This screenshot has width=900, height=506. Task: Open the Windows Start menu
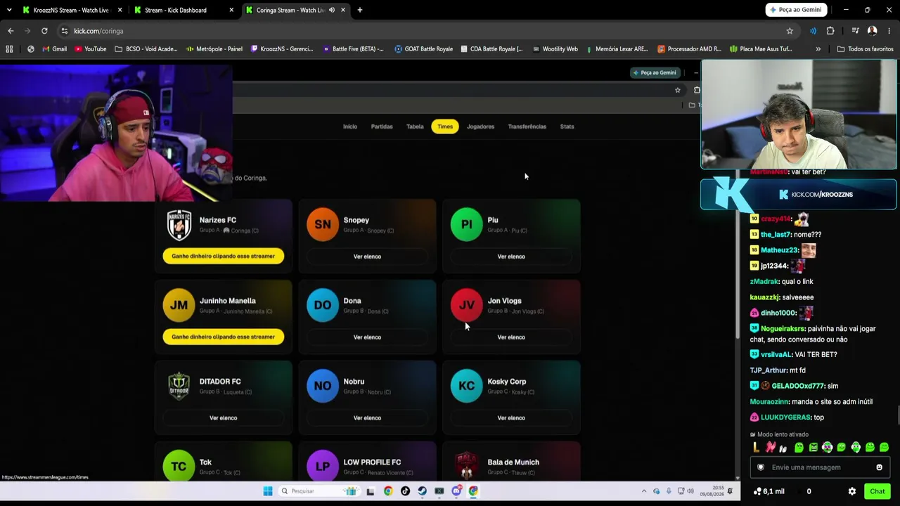268,491
